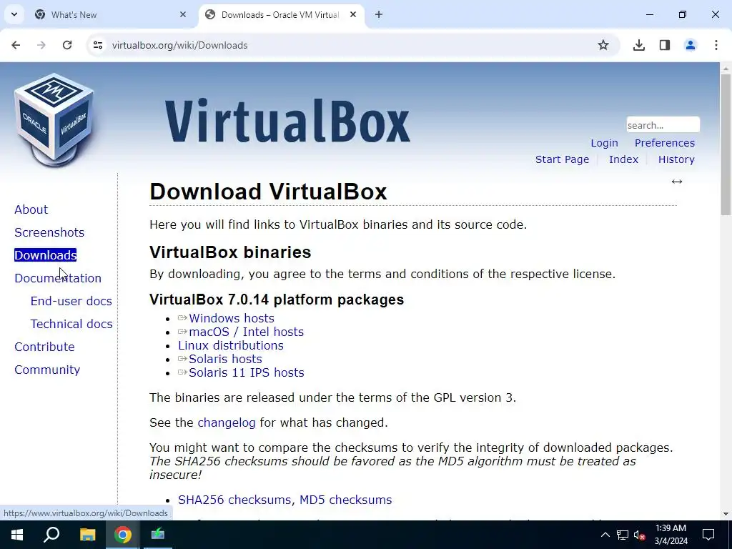Toggle the Chrome side panel icon
The width and height of the screenshot is (732, 549).
coord(665,45)
